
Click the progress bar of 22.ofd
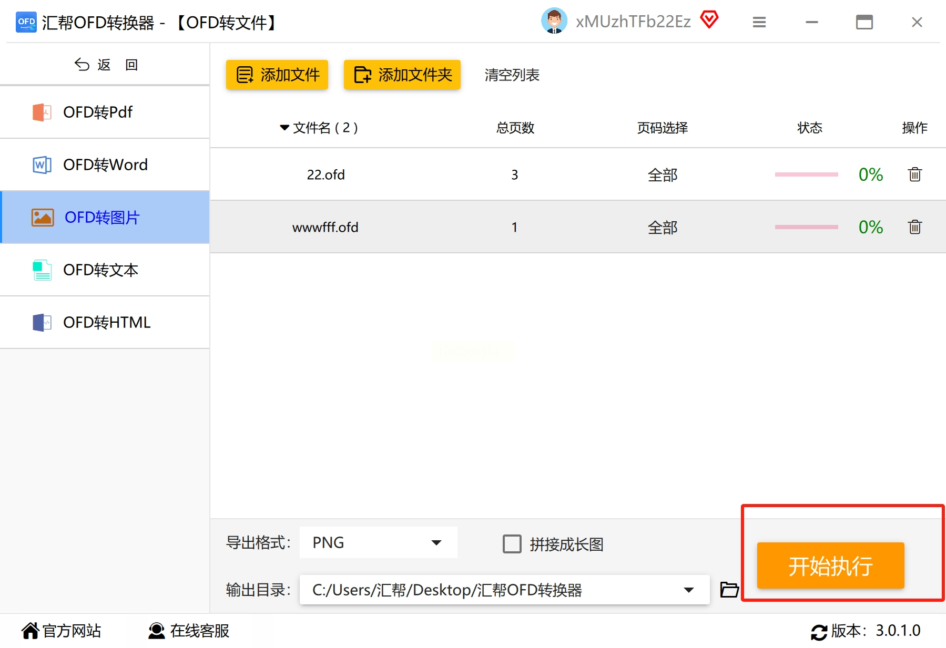point(806,174)
